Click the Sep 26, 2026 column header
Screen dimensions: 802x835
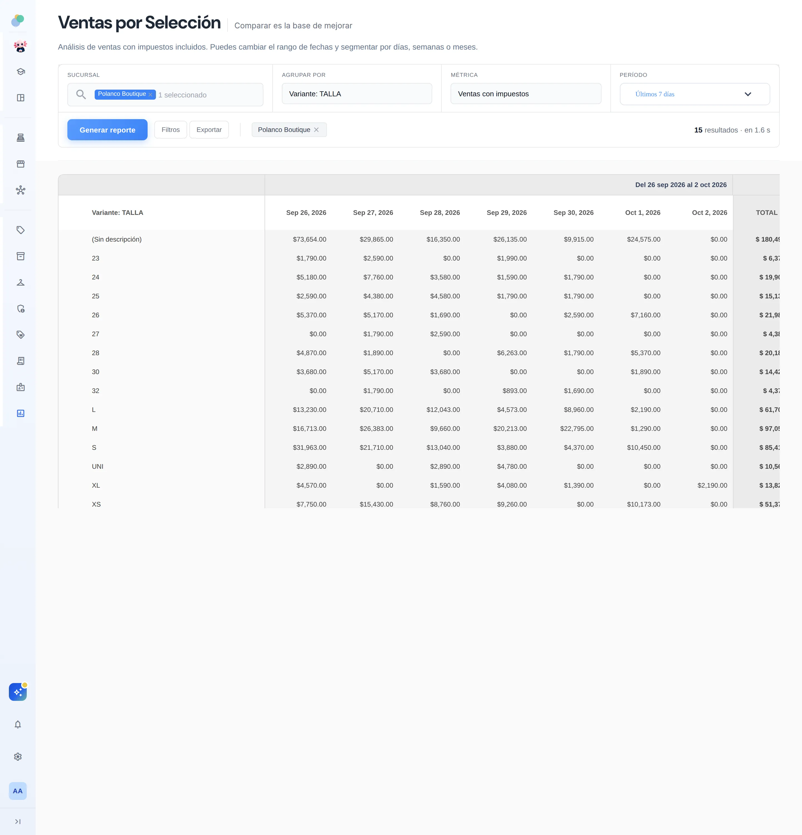click(306, 213)
